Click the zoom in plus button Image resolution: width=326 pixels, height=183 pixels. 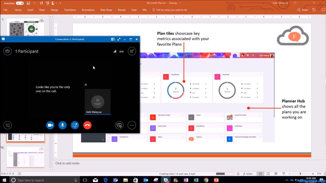(313, 174)
